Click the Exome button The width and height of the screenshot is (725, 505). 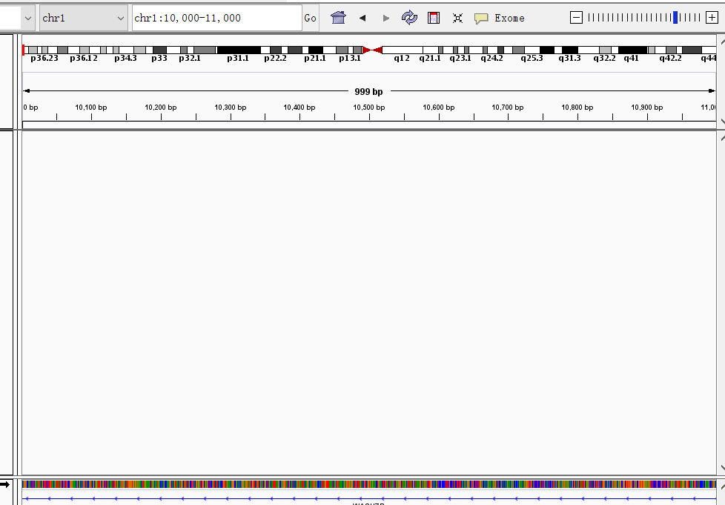(x=509, y=18)
